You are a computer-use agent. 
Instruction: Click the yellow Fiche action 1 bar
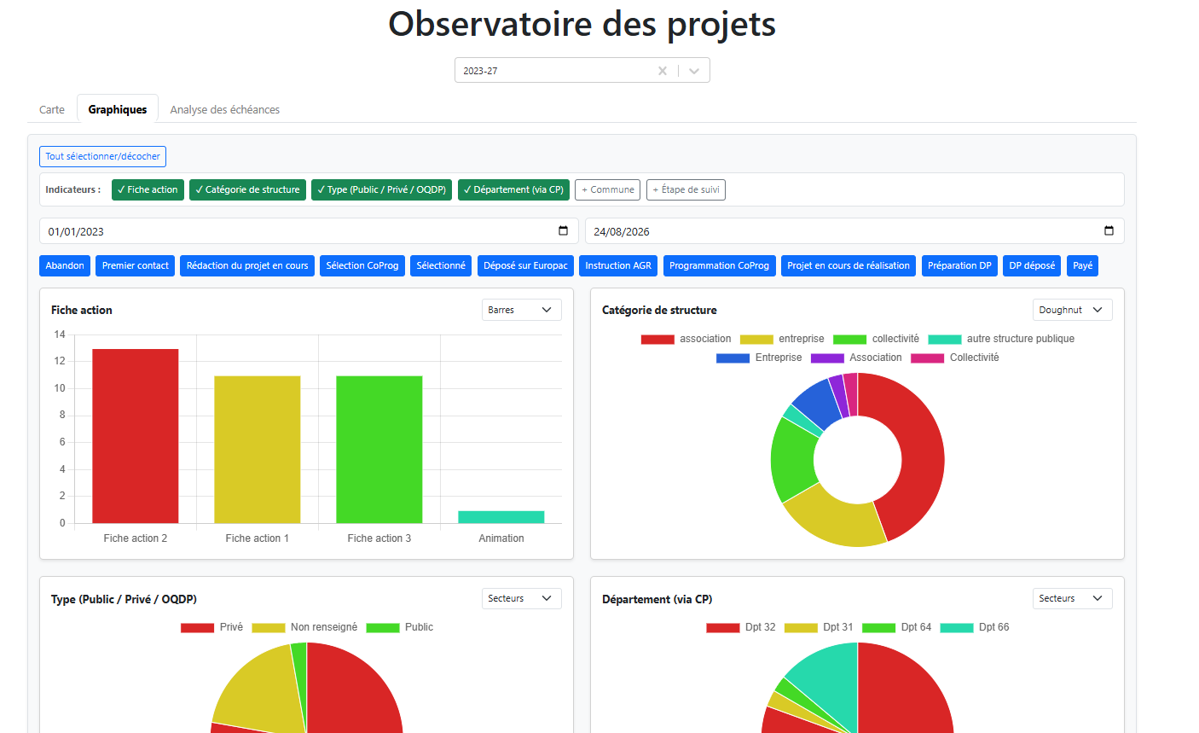tap(258, 450)
